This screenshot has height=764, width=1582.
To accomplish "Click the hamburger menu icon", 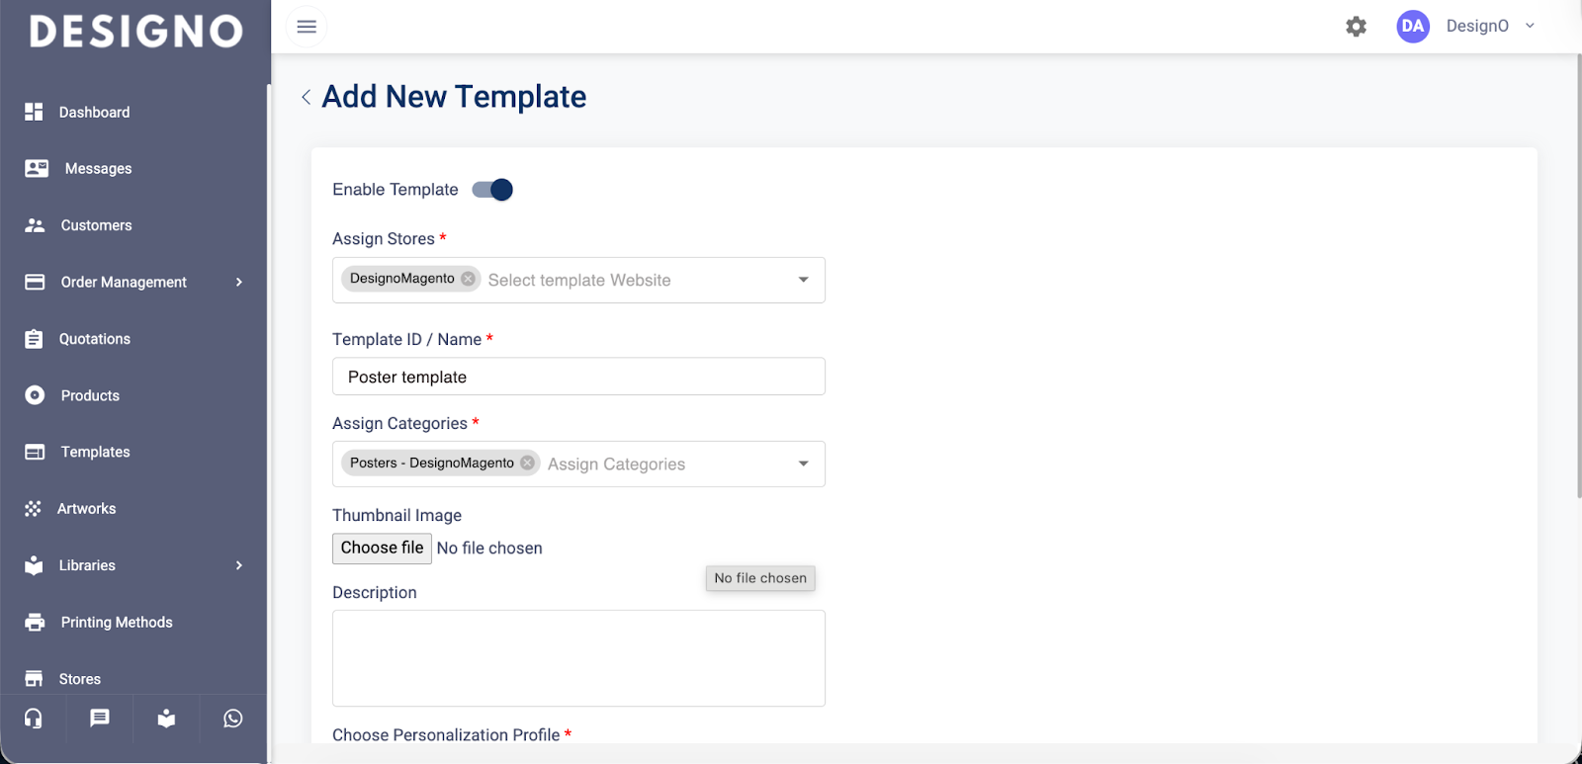I will point(307,27).
